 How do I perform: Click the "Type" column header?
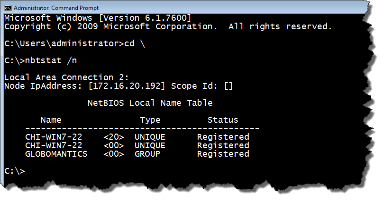tap(150, 120)
